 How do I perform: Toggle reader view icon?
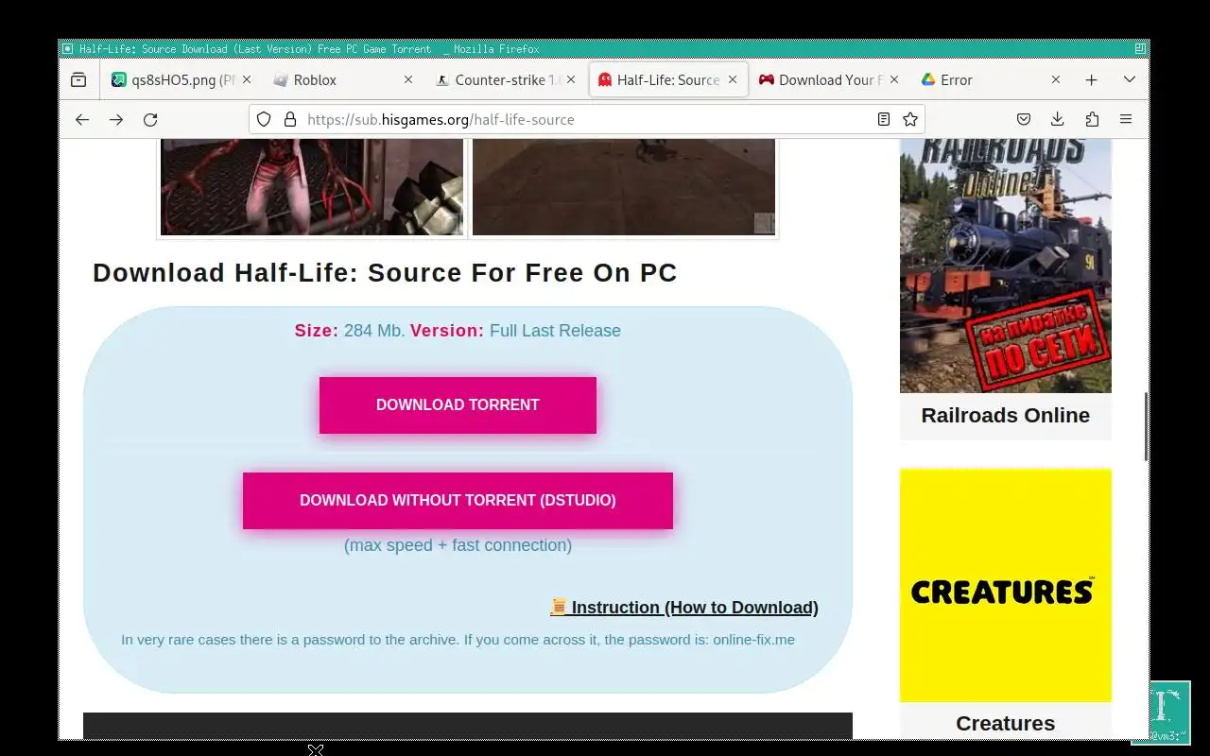coord(884,119)
